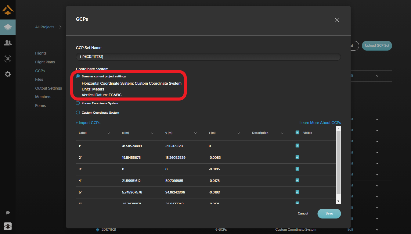Click x value 19.18455675 in row 2'

pyautogui.click(x=131, y=158)
